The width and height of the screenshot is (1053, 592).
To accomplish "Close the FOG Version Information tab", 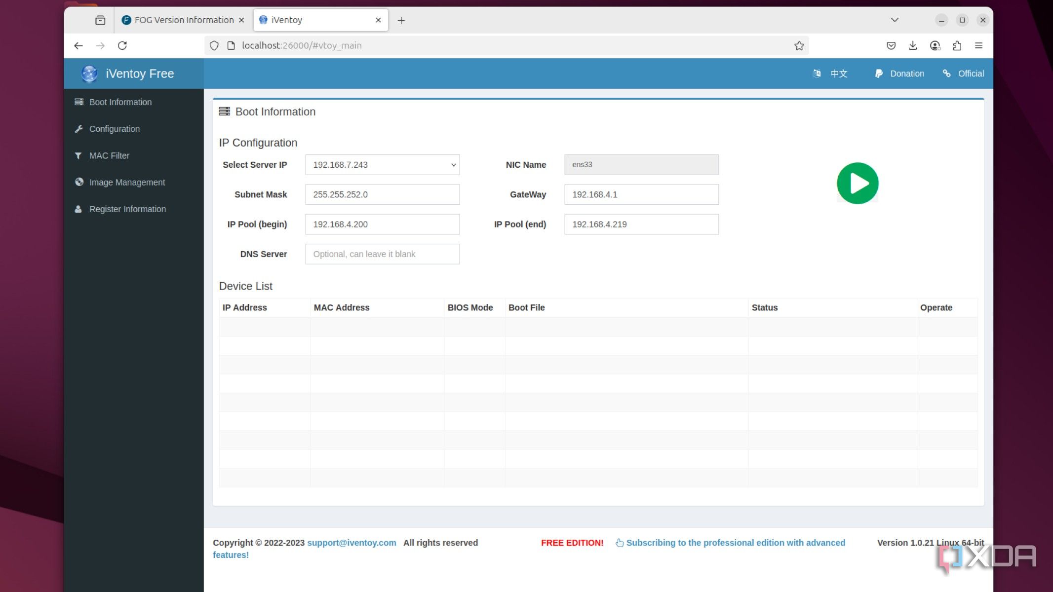I will 241,20.
